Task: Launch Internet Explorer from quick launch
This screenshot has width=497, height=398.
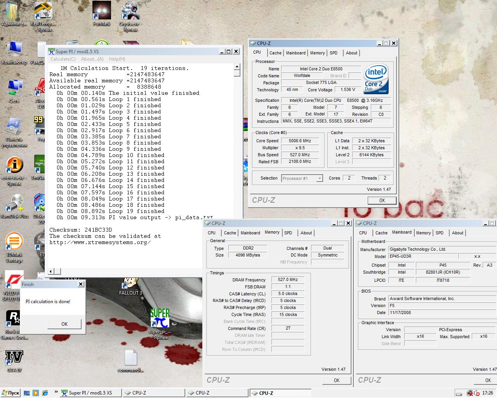Action: coord(45,393)
